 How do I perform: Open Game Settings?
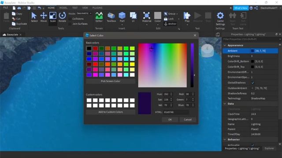pos(220,16)
